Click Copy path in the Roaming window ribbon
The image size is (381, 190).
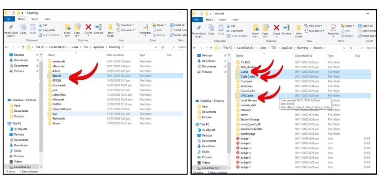click(x=48, y=30)
